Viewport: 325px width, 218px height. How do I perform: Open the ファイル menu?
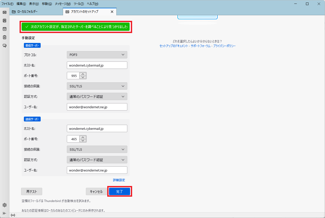tap(7, 4)
